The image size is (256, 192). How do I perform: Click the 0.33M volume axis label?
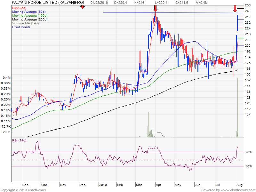pos(6,89)
